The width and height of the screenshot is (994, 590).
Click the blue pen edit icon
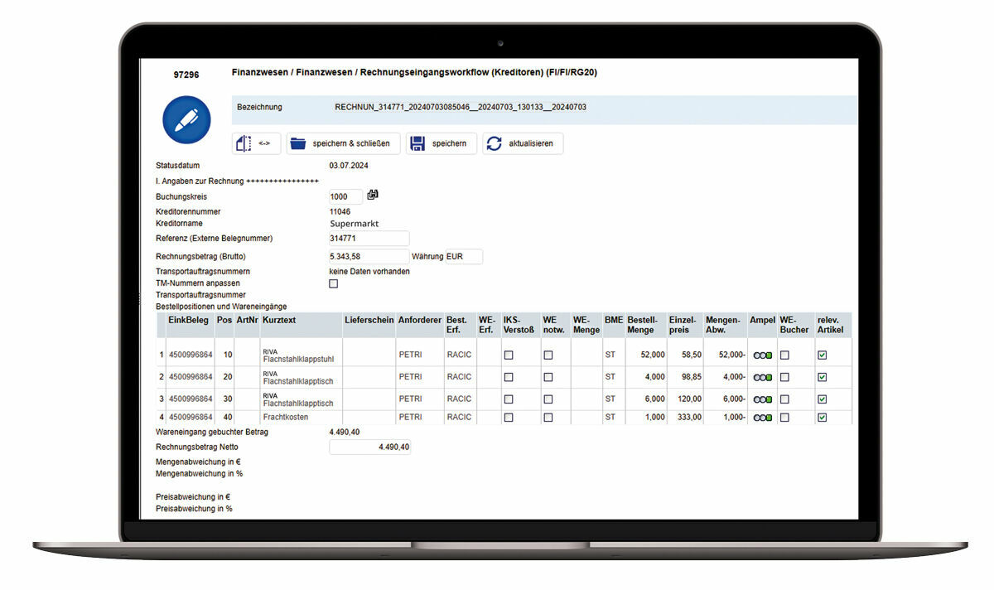[186, 120]
